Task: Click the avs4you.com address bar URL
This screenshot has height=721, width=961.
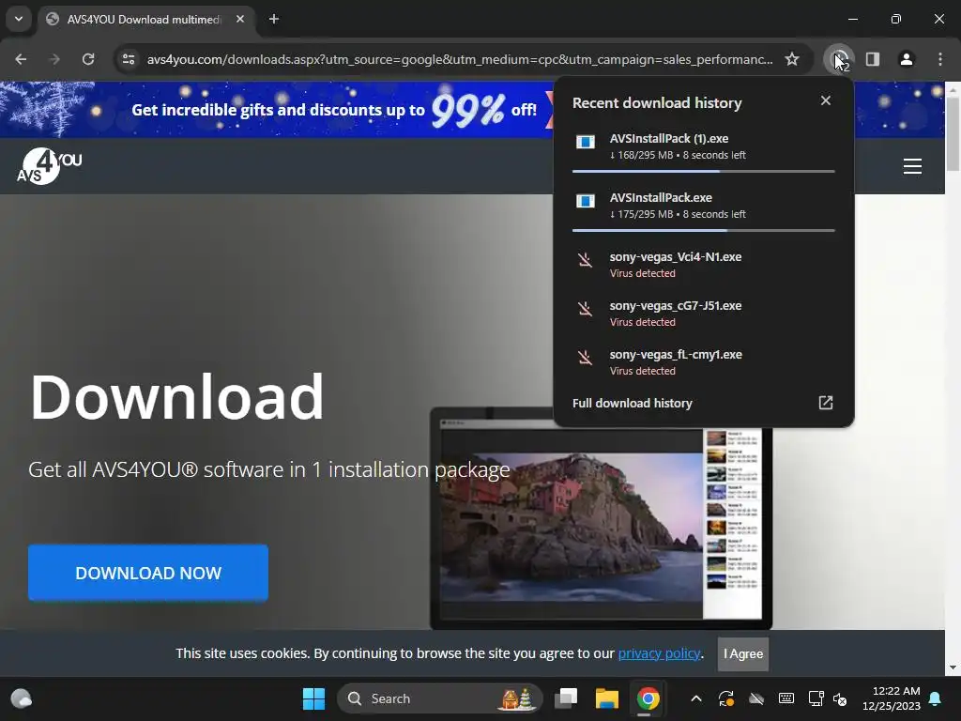Action: 460,59
